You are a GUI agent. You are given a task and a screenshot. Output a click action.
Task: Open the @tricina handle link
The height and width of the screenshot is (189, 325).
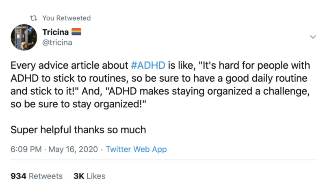[57, 42]
